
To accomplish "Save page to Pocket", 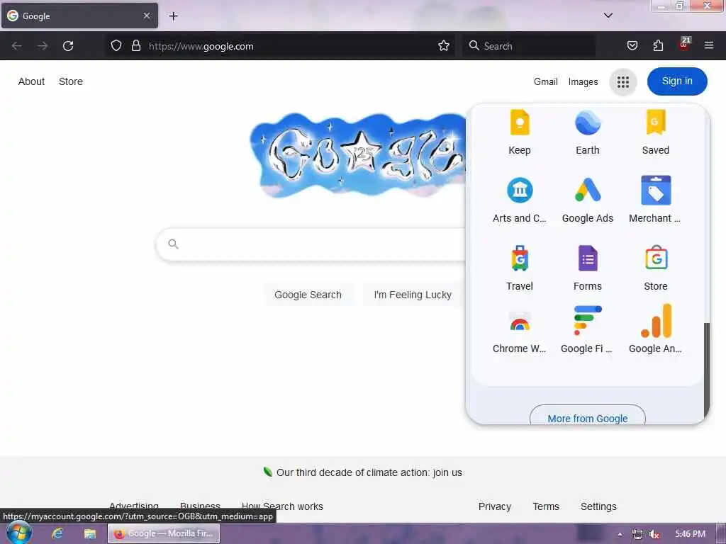I will click(x=632, y=46).
